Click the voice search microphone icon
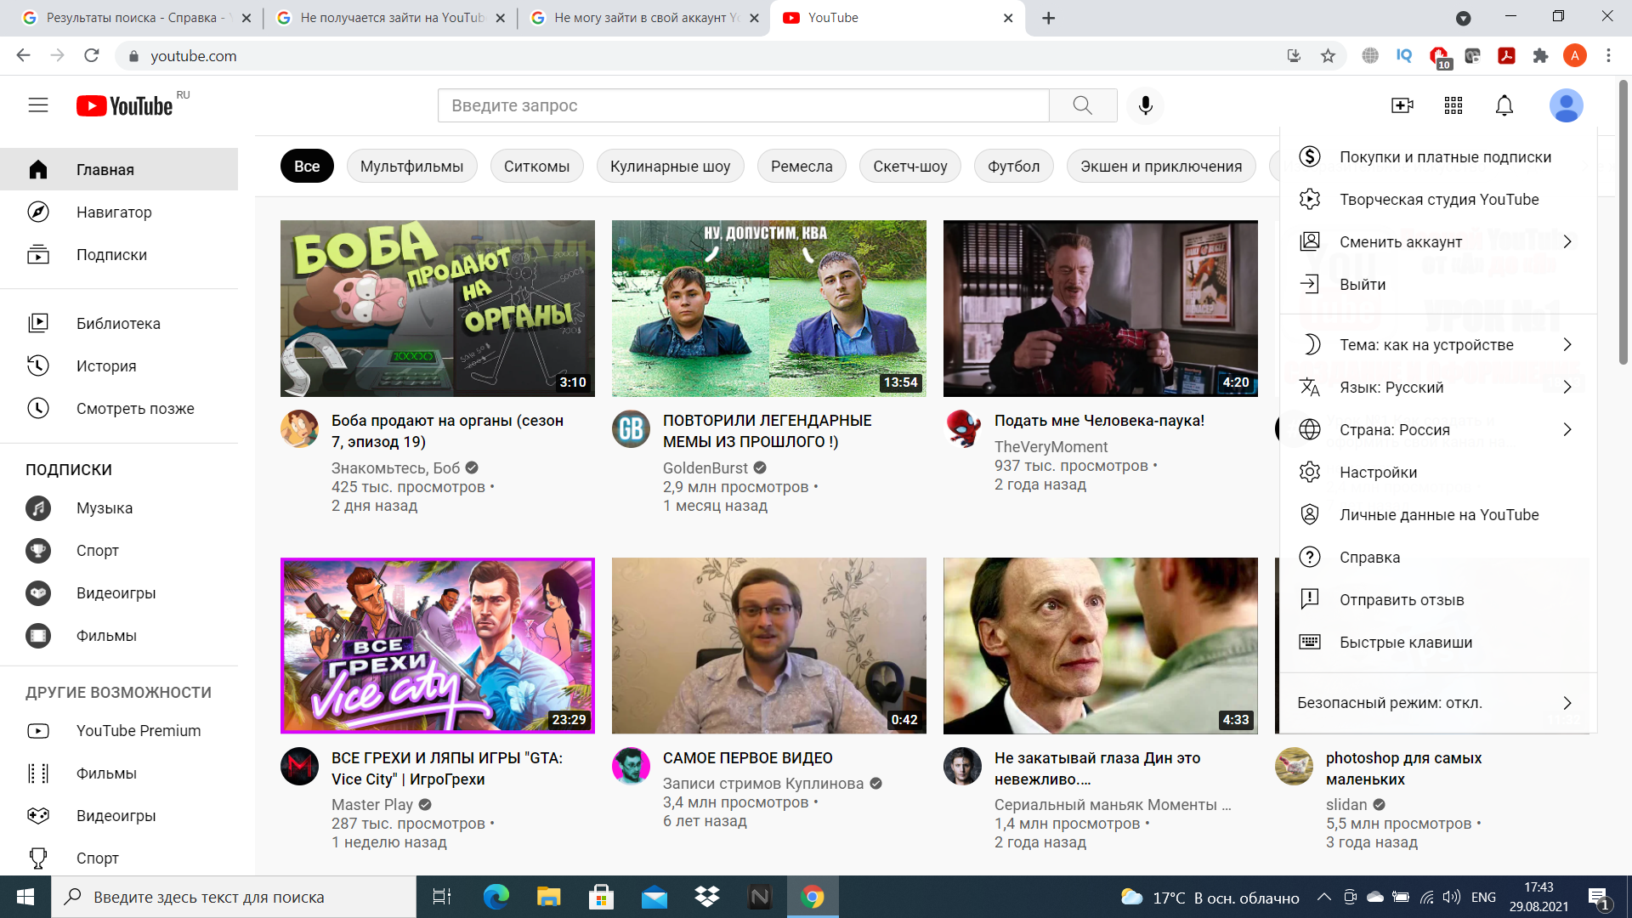 click(1145, 105)
